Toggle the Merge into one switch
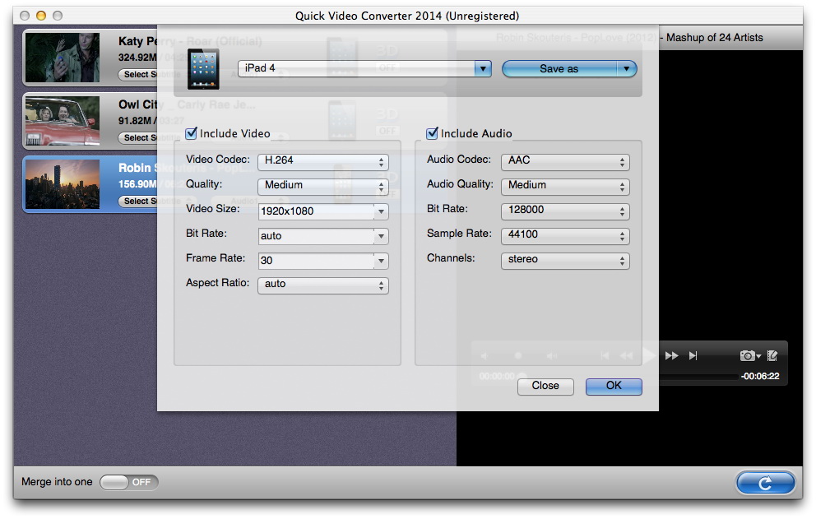 129,483
